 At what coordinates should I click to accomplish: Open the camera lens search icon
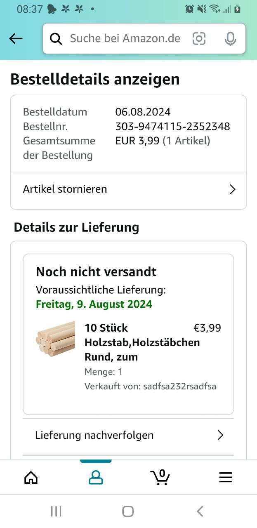click(x=199, y=39)
